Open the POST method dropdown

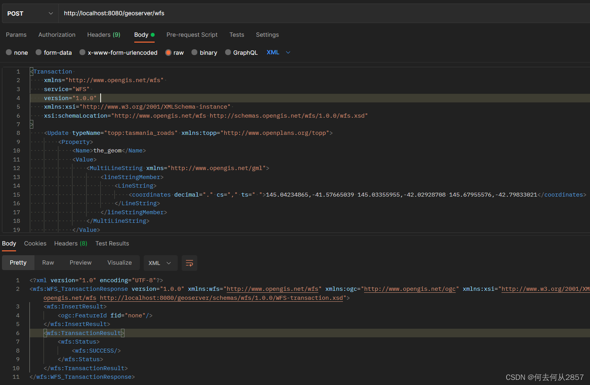30,13
